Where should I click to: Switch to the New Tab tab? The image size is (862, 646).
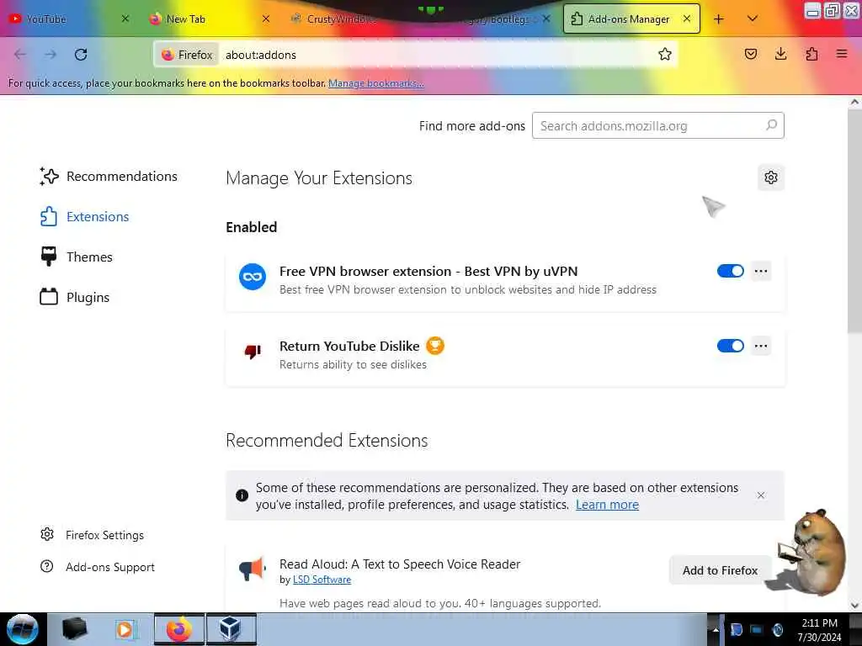(x=210, y=19)
